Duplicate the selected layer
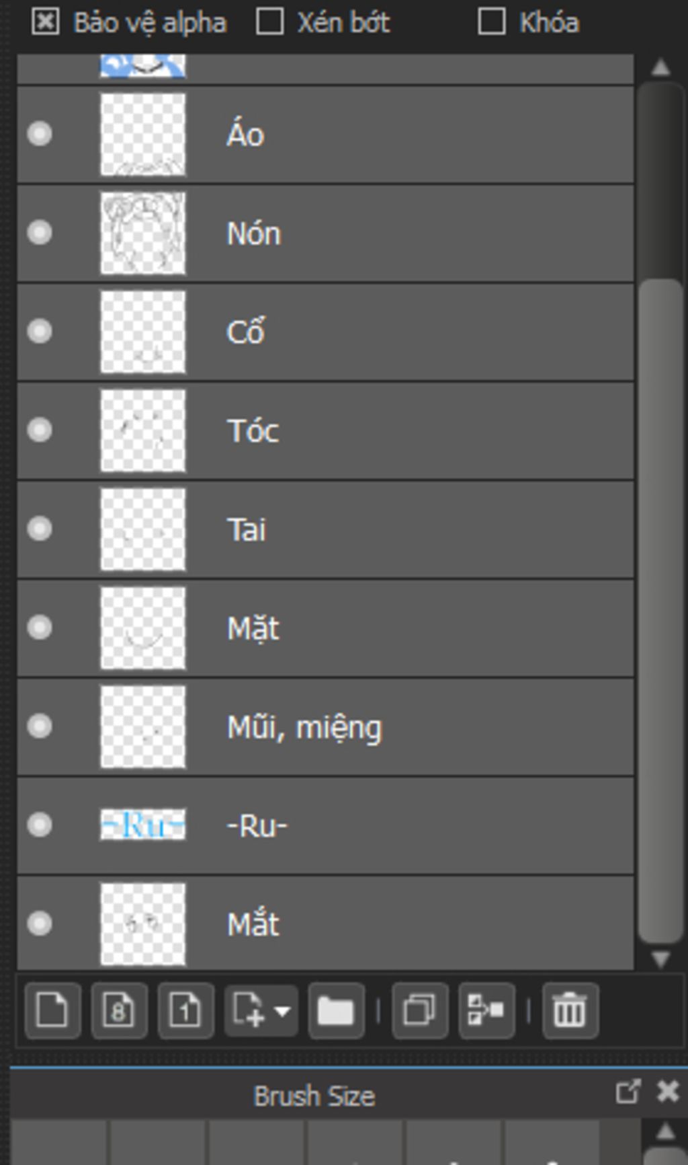This screenshot has height=1165, width=688. click(x=420, y=1010)
